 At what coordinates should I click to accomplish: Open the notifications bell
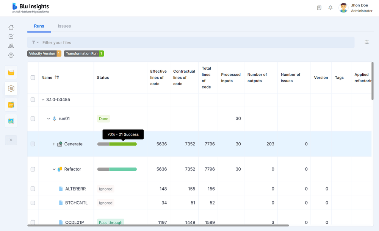(x=330, y=8)
